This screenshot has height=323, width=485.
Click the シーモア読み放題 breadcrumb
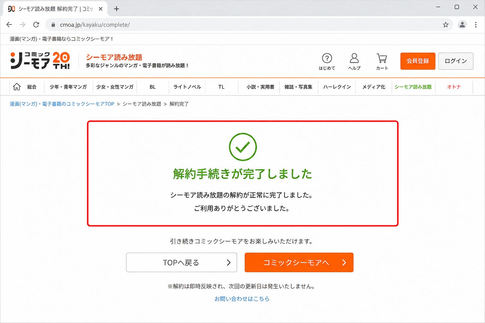142,104
